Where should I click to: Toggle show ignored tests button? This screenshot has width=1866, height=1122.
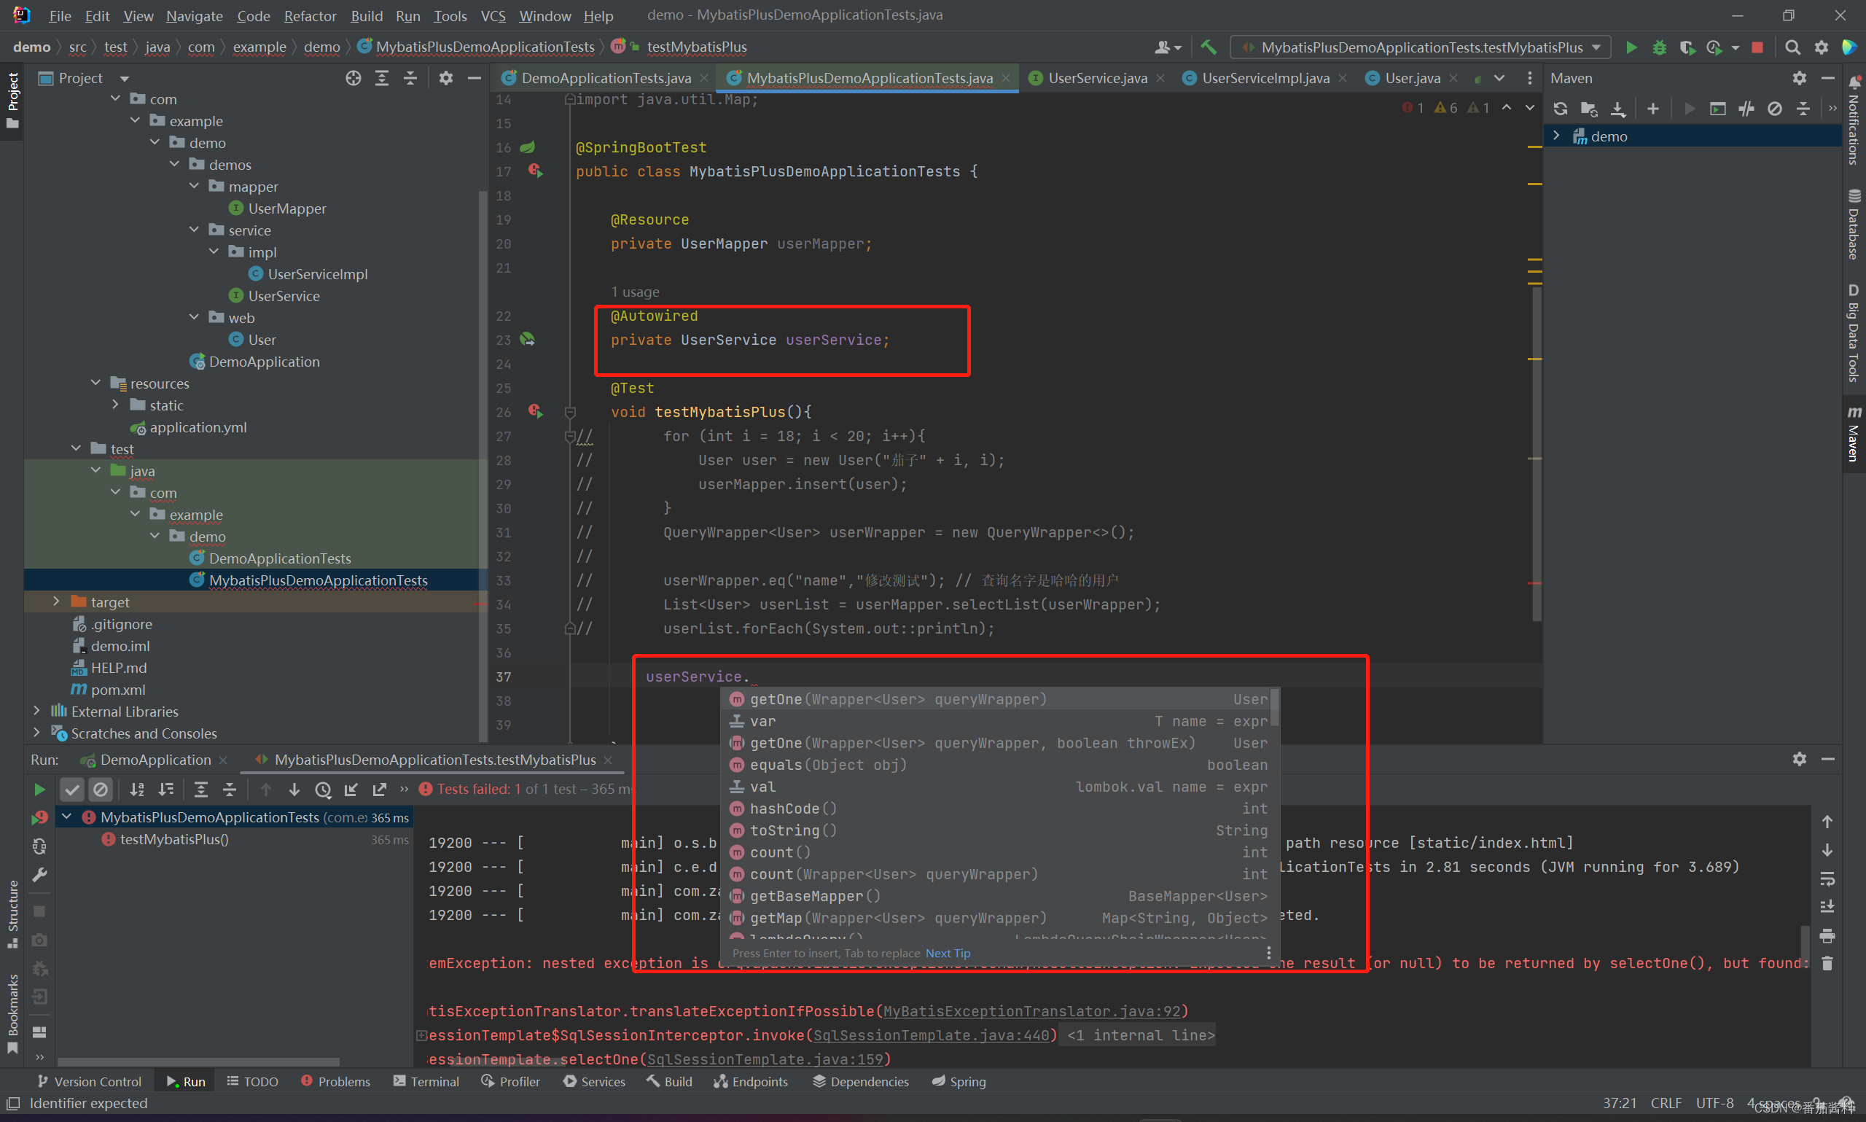click(100, 790)
